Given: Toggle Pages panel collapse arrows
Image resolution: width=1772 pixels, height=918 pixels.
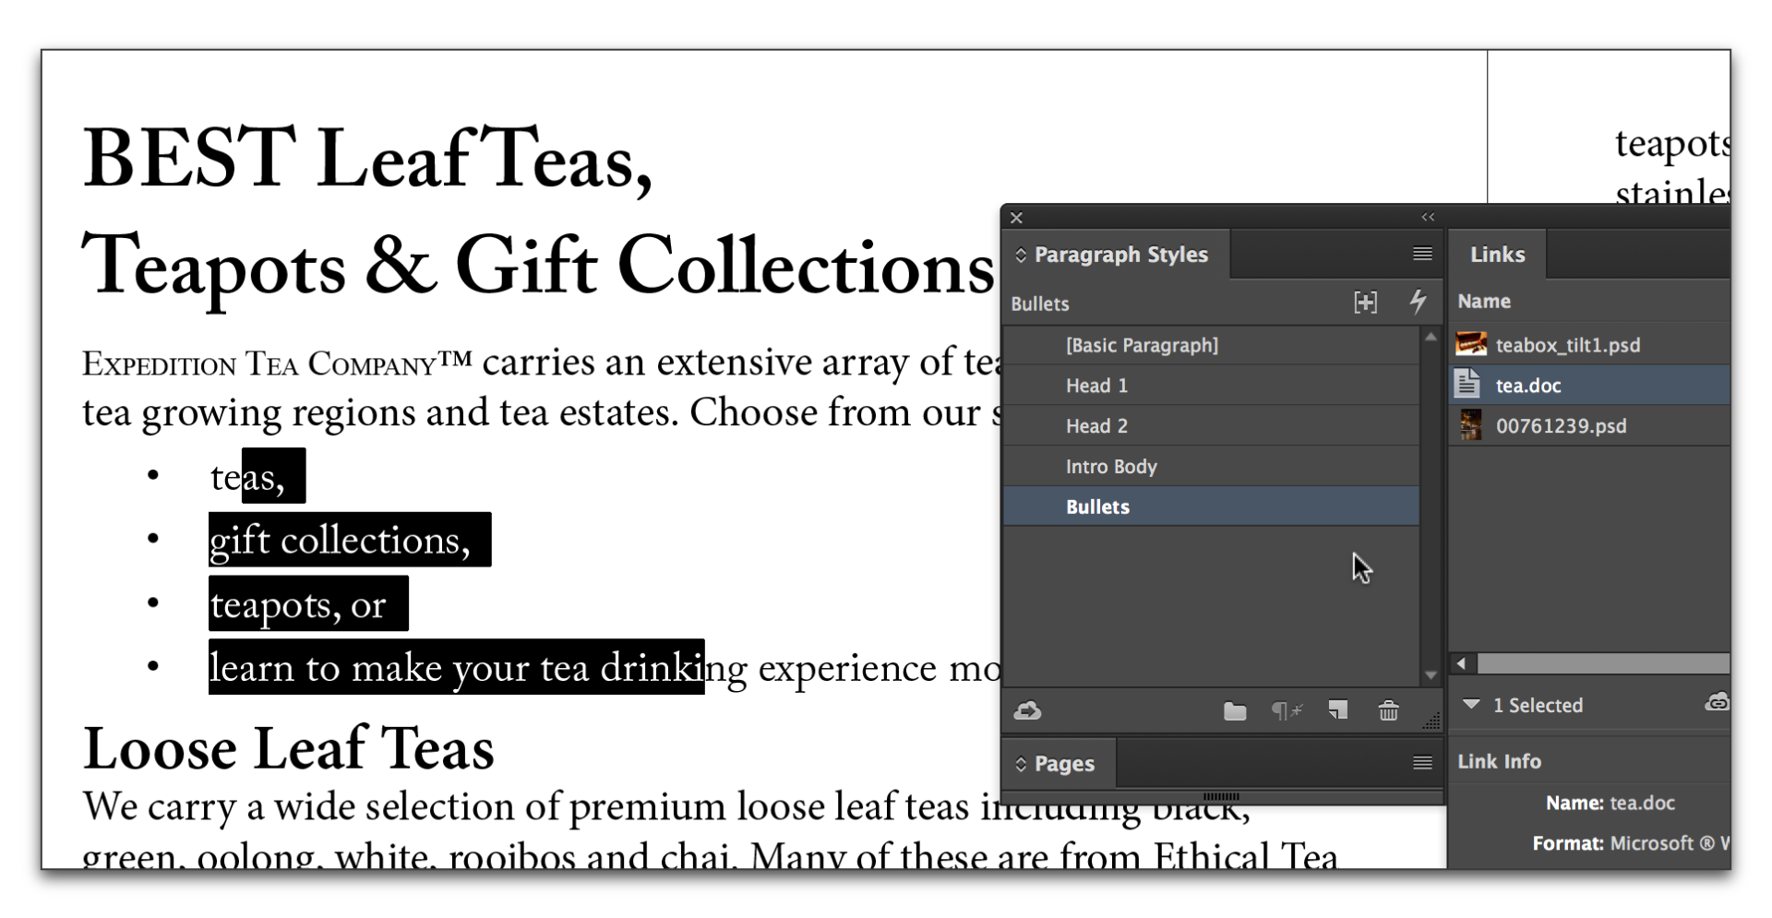Looking at the screenshot, I should pos(1020,763).
